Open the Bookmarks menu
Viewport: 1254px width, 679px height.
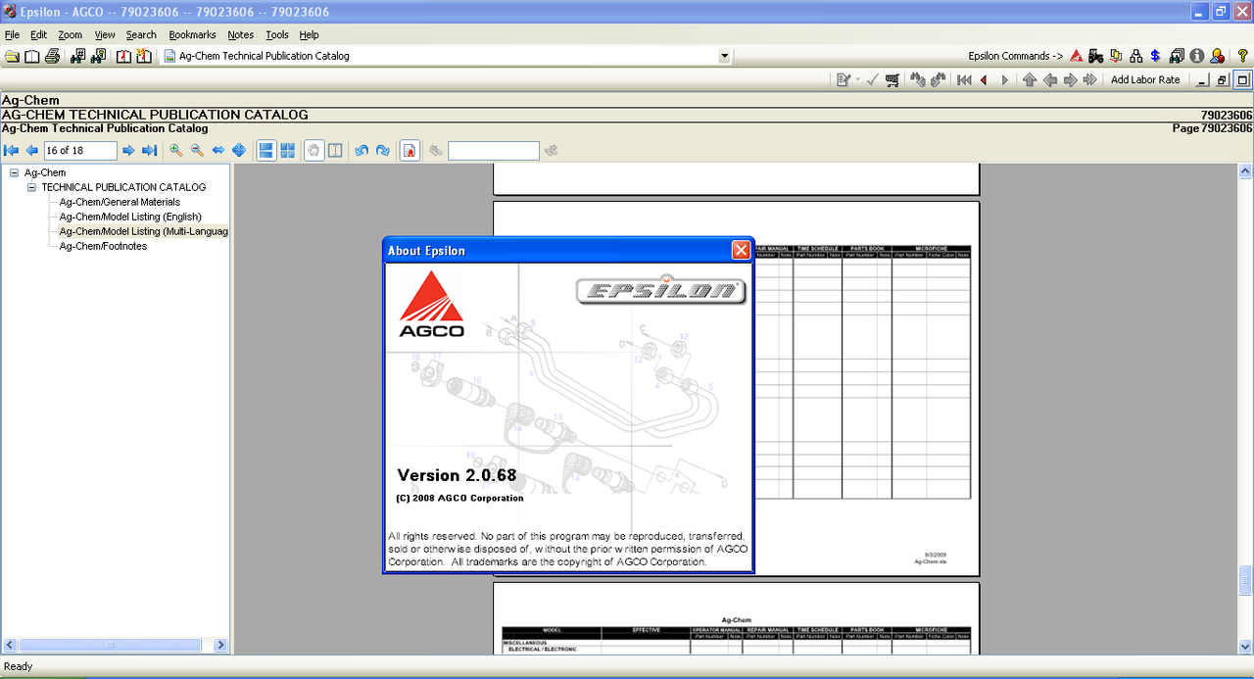[192, 34]
